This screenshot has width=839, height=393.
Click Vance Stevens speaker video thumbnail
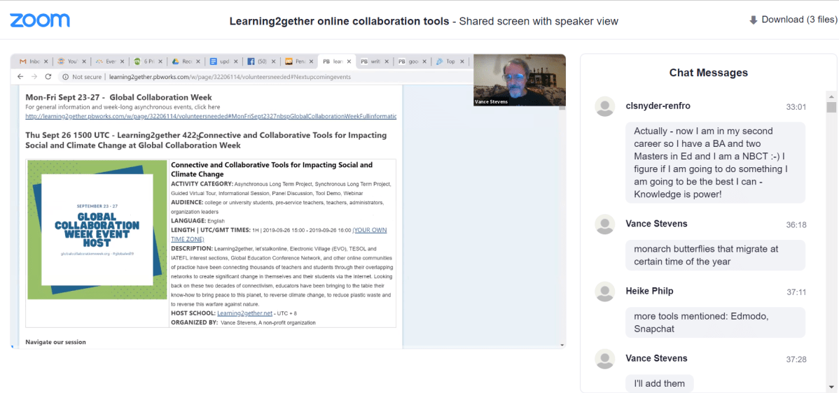[x=519, y=80]
